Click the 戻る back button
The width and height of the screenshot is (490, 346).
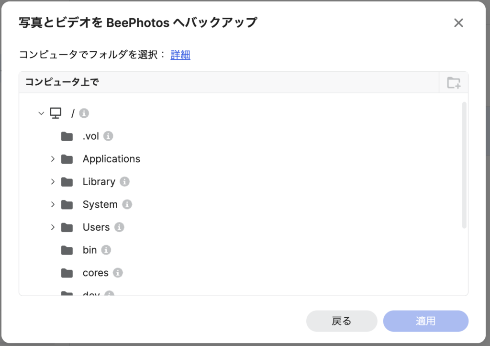click(342, 321)
